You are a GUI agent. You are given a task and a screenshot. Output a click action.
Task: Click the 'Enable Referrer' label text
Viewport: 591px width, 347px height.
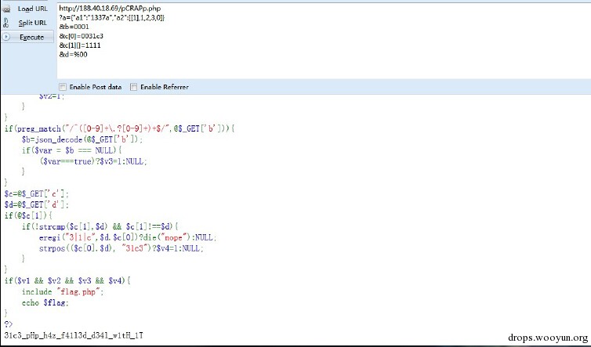[165, 87]
